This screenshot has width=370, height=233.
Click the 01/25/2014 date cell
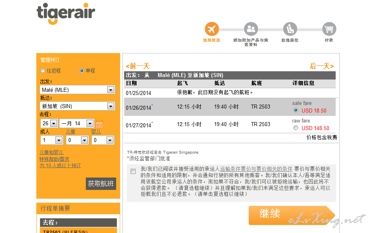click(x=139, y=93)
